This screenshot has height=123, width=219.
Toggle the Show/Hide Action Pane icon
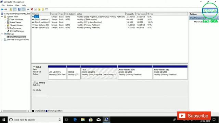click(23, 9)
